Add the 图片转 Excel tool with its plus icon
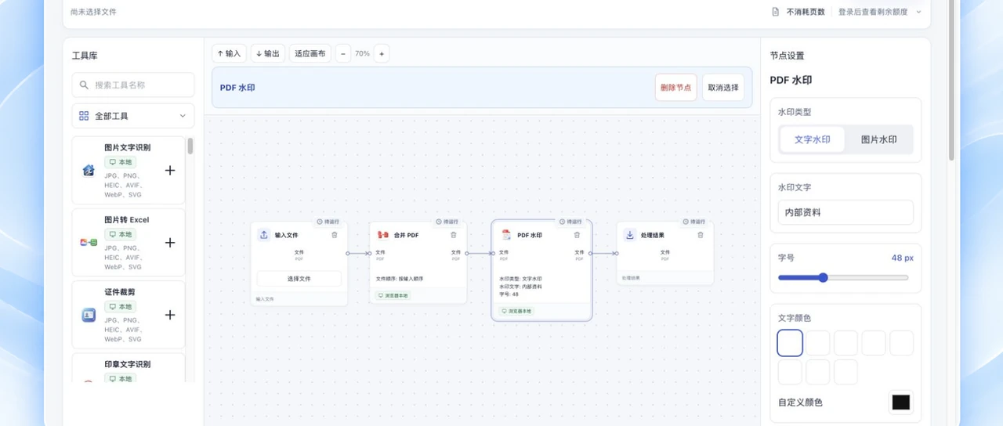1003x426 pixels. pos(170,243)
